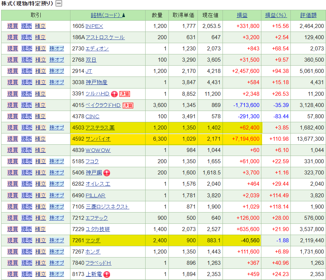Click 現買 in the WOWOW row

tap(13, 150)
